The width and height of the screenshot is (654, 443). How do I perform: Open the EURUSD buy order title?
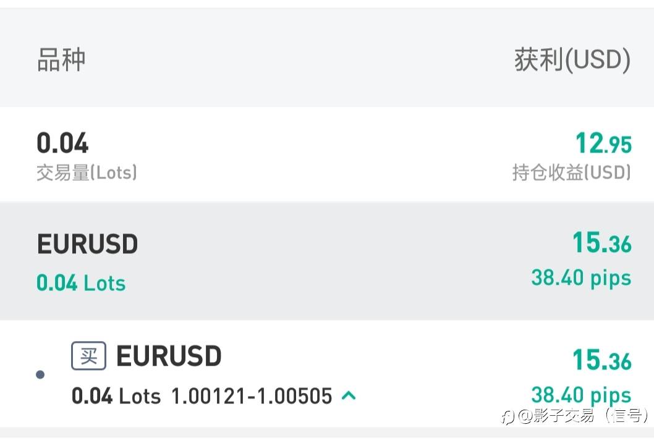pos(169,357)
